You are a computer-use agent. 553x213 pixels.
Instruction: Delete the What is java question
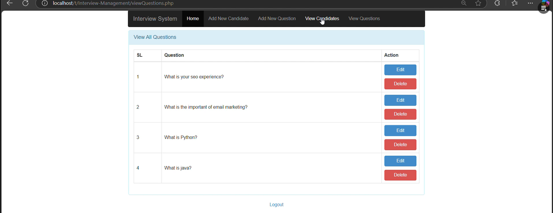point(400,175)
